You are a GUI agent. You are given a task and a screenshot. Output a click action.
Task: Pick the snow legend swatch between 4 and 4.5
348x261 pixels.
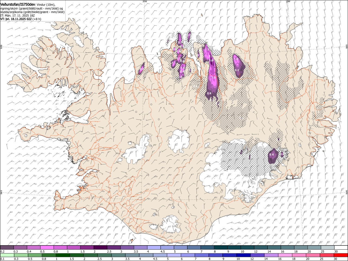click(154, 247)
